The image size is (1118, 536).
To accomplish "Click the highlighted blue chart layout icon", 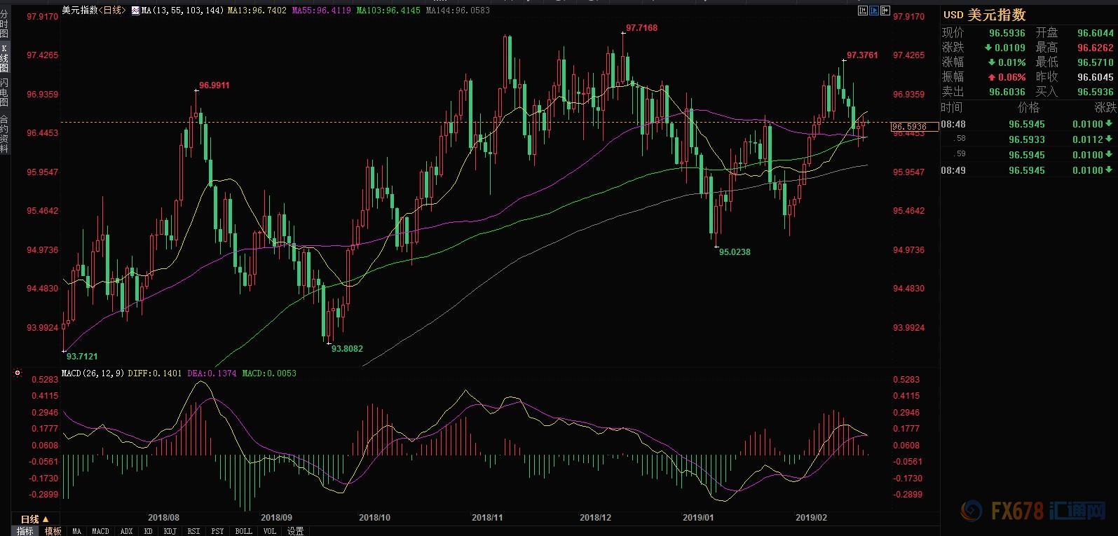I will [x=874, y=11].
